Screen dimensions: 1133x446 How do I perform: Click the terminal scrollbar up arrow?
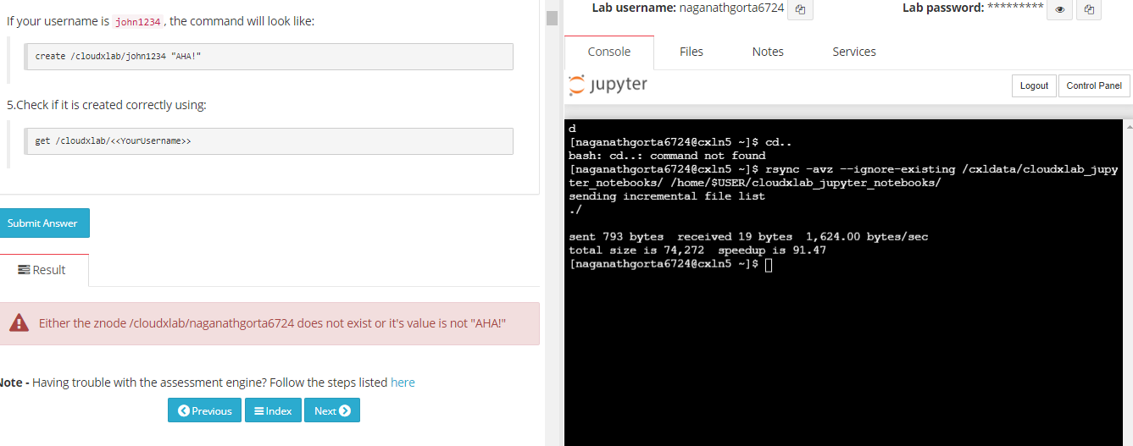pos(1127,126)
